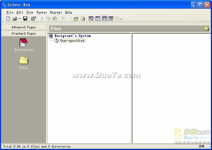This screenshot has height=150, width=212.
Task: Click the Open folder toolbar icon
Action: tap(15, 19)
